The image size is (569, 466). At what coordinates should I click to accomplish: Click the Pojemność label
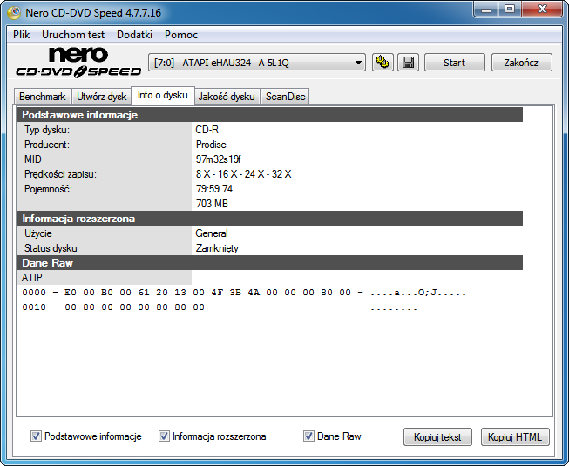click(x=48, y=189)
